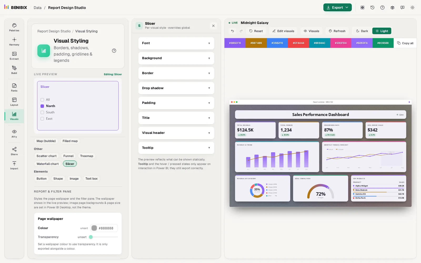Expand the Drop shadow section
421x263 pixels.
(x=176, y=88)
